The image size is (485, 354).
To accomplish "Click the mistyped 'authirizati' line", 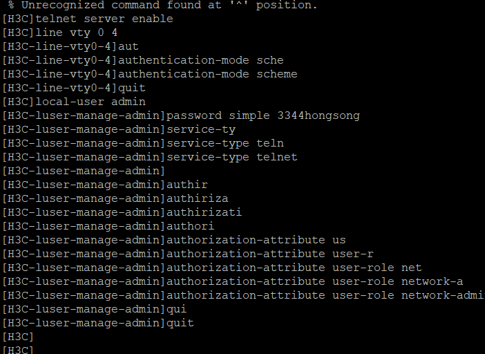I will coord(204,212).
